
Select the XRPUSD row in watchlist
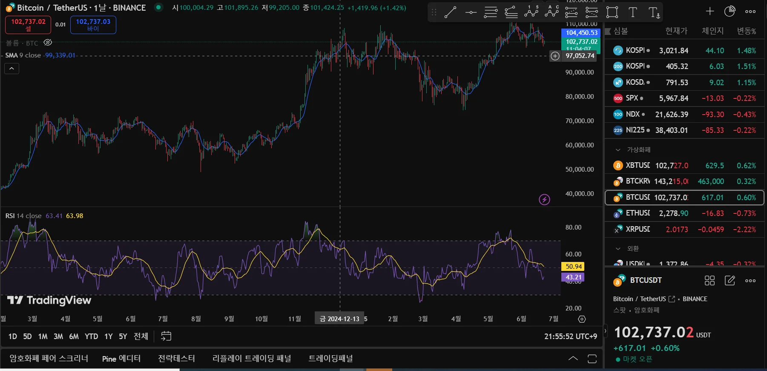[684, 229]
